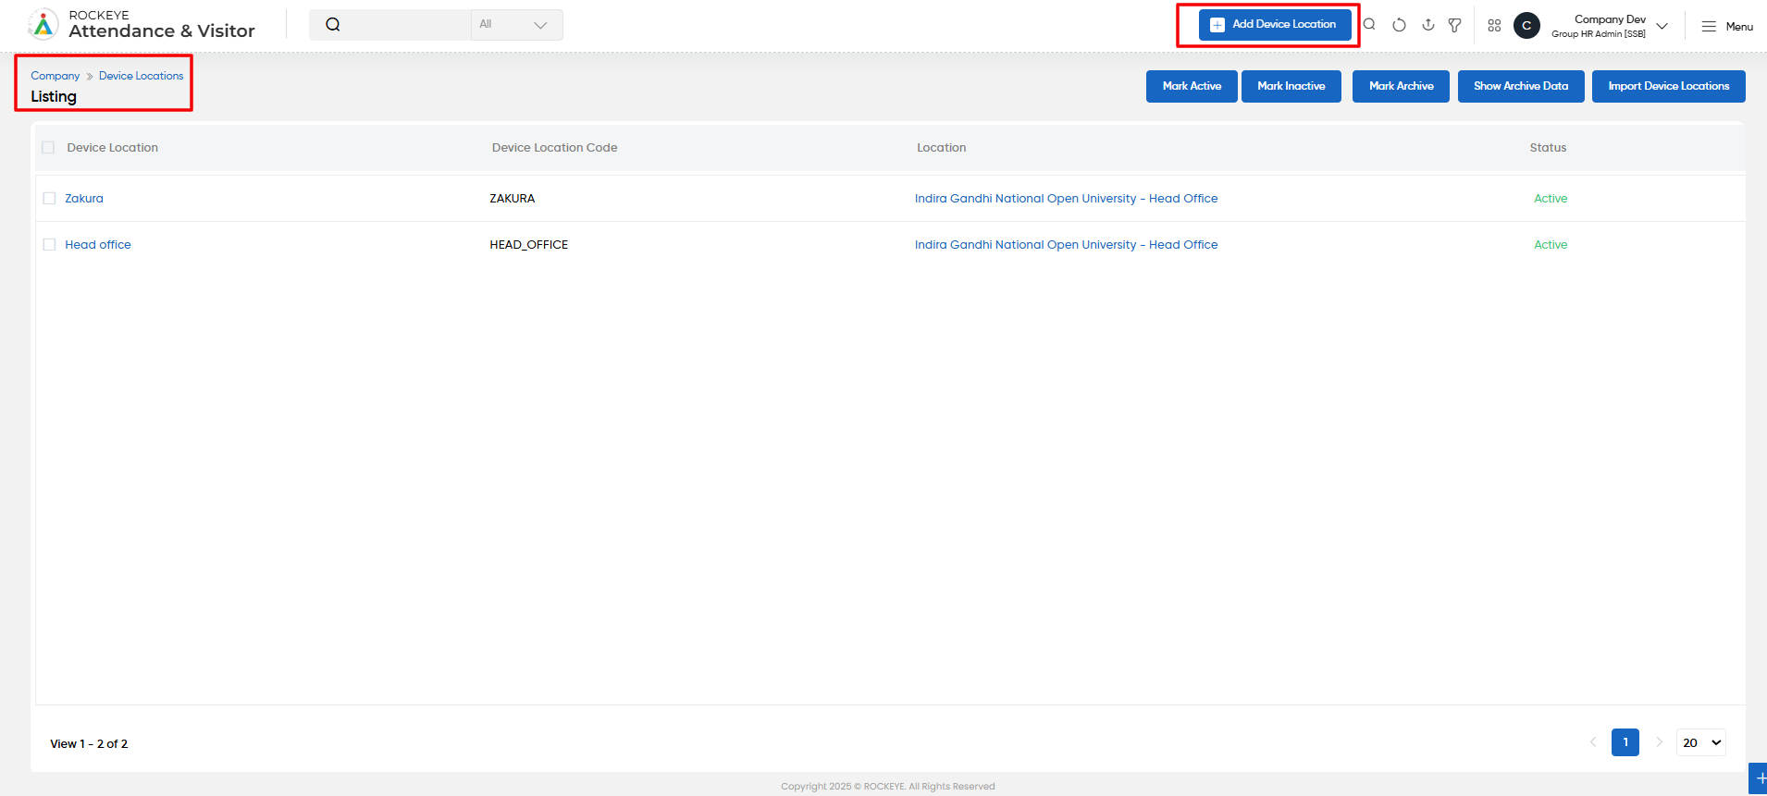Click the Device Locations breadcrumb
The width and height of the screenshot is (1767, 796).
(141, 76)
